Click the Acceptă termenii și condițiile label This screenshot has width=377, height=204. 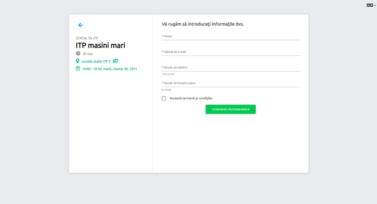[x=191, y=98]
